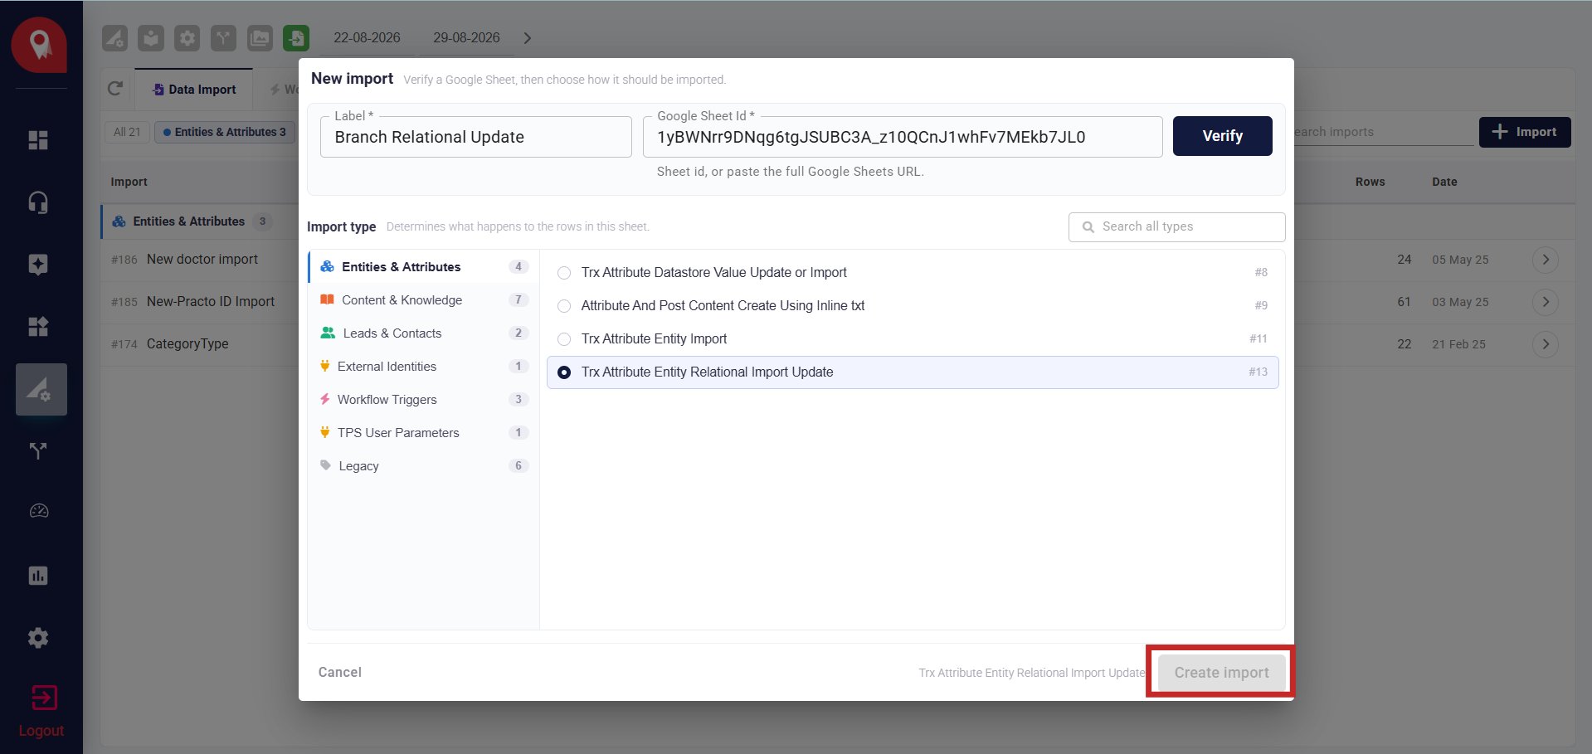
Task: Click the gear icon in top toolbar
Action: tap(187, 38)
